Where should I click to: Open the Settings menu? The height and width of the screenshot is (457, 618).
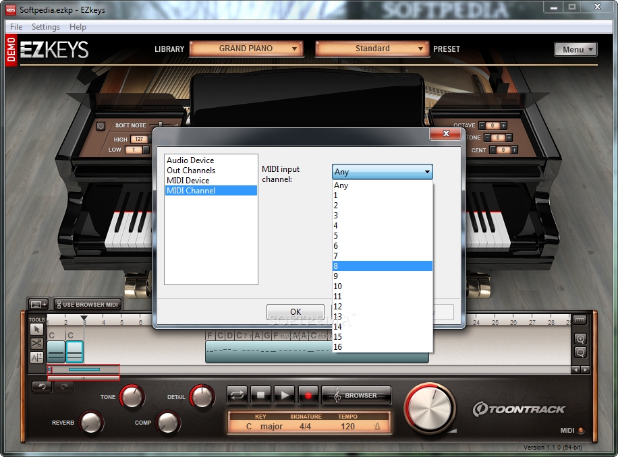(46, 27)
